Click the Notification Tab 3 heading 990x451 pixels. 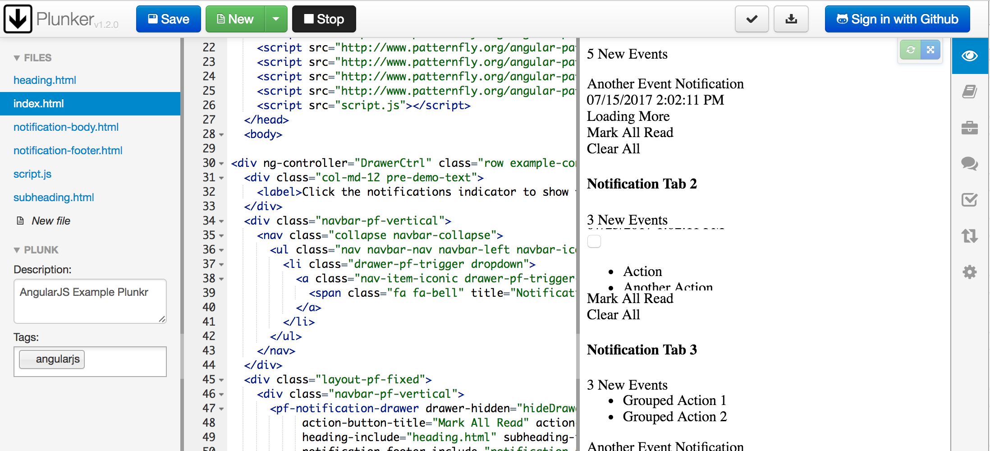coord(642,350)
